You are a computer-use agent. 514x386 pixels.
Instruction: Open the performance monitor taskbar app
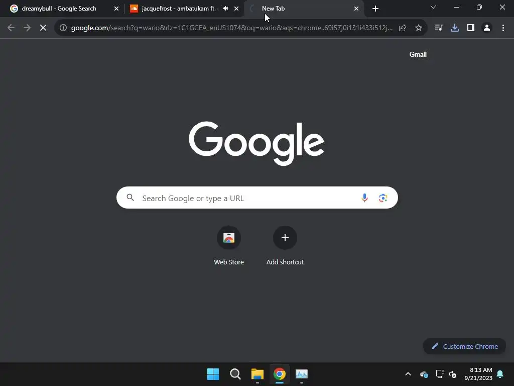pos(302,374)
